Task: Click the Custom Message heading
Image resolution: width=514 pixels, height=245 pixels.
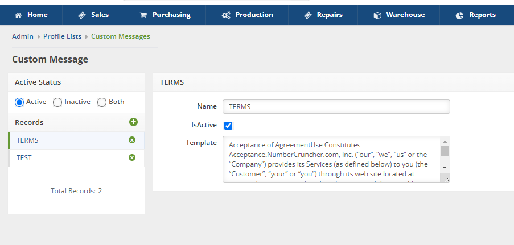Action: click(50, 59)
